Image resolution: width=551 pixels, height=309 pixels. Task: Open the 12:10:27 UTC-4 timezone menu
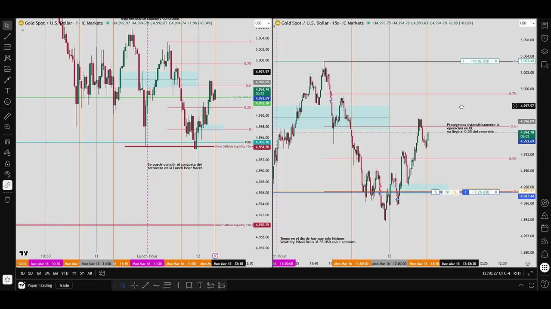[x=496, y=273]
